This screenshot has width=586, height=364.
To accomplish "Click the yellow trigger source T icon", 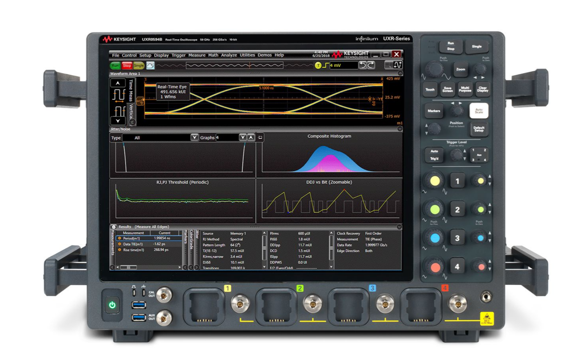I will pyautogui.click(x=318, y=65).
